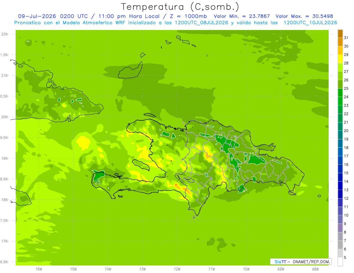Click the "1200UTC_10JUL2026" valid-until time text
This screenshot has height=273, width=354.
310,23
